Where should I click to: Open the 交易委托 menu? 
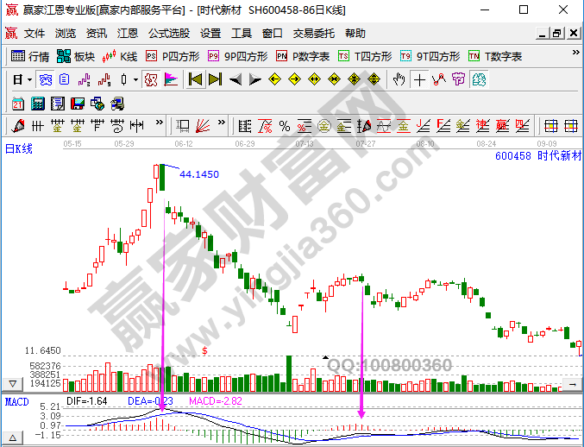click(316, 34)
